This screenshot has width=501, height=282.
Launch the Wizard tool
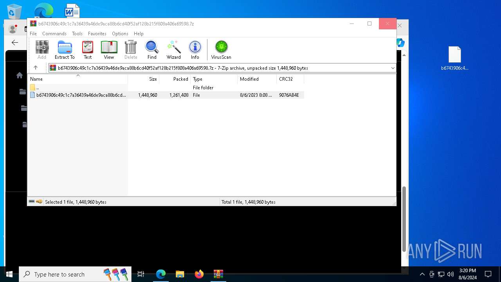(174, 50)
